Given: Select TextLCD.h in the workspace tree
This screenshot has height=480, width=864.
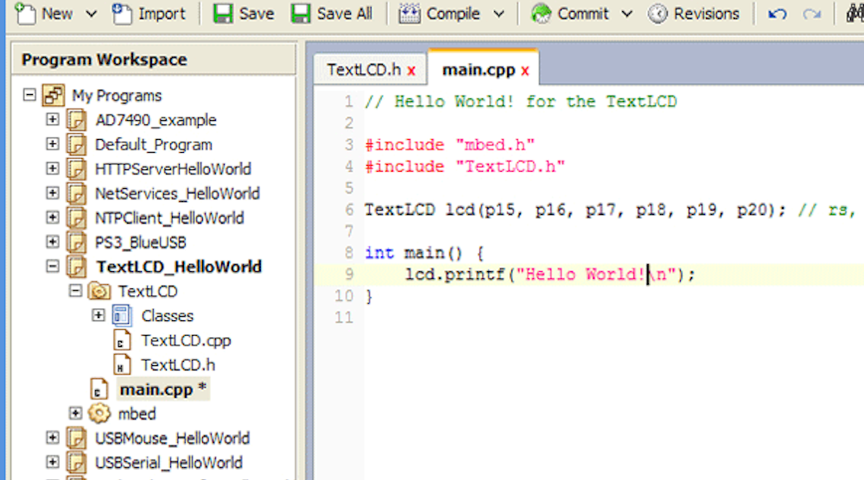Looking at the screenshot, I should [x=178, y=365].
